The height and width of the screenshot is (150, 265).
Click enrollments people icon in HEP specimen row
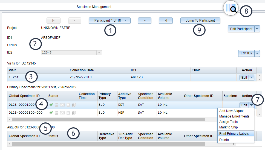[74, 113]
